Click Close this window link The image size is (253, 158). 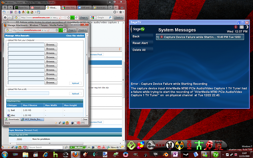tap(75, 36)
